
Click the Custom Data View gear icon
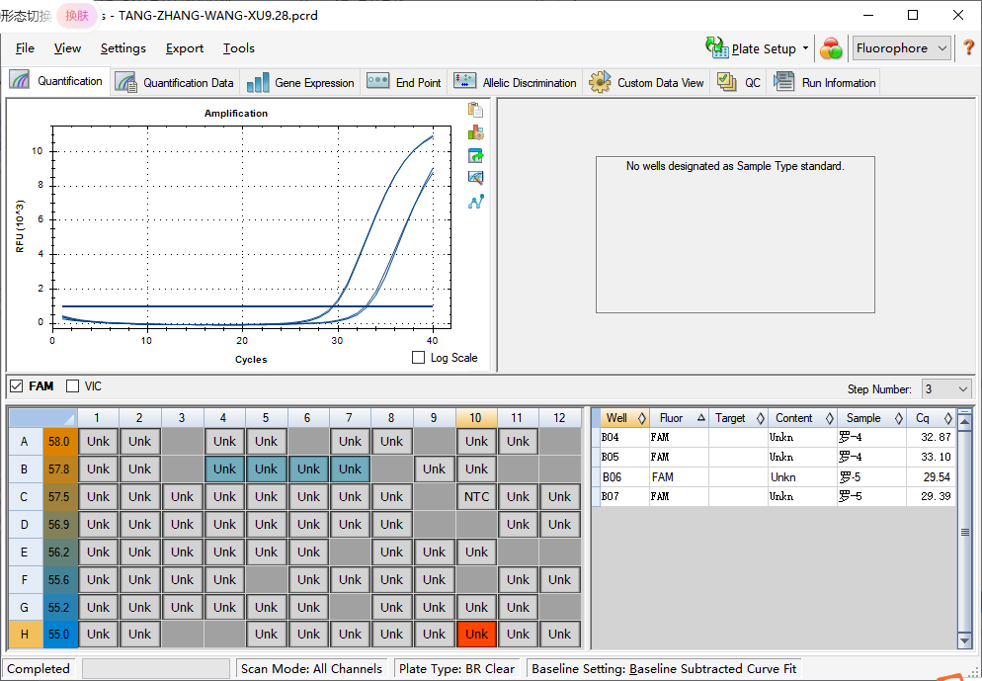(x=600, y=82)
